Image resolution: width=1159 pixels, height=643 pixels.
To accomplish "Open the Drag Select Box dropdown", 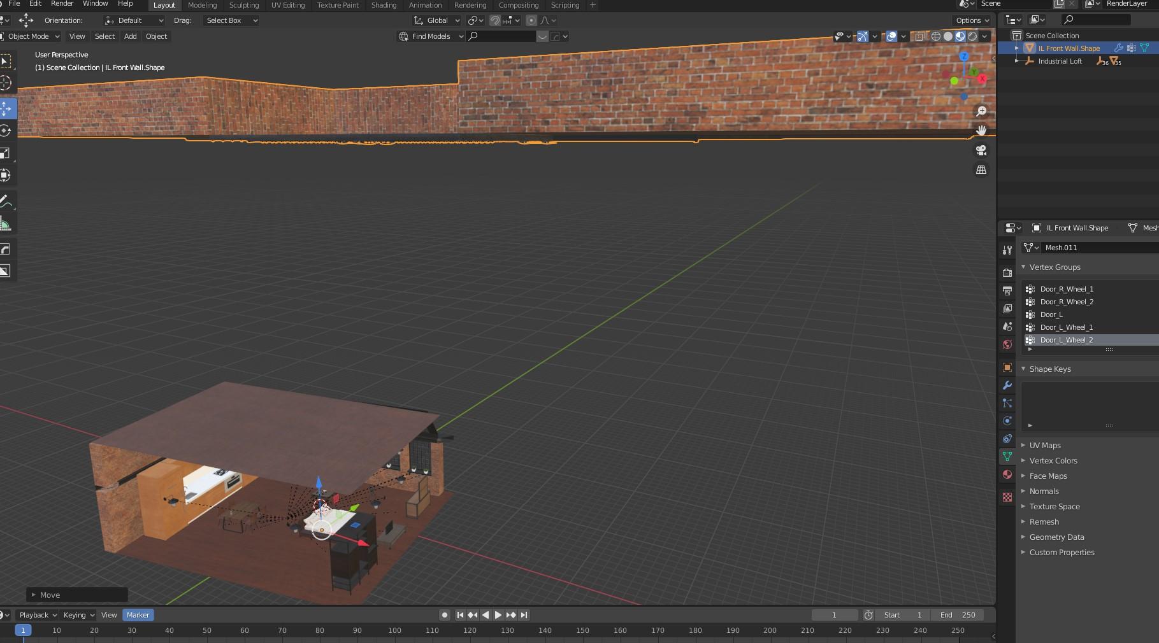I will click(x=231, y=20).
